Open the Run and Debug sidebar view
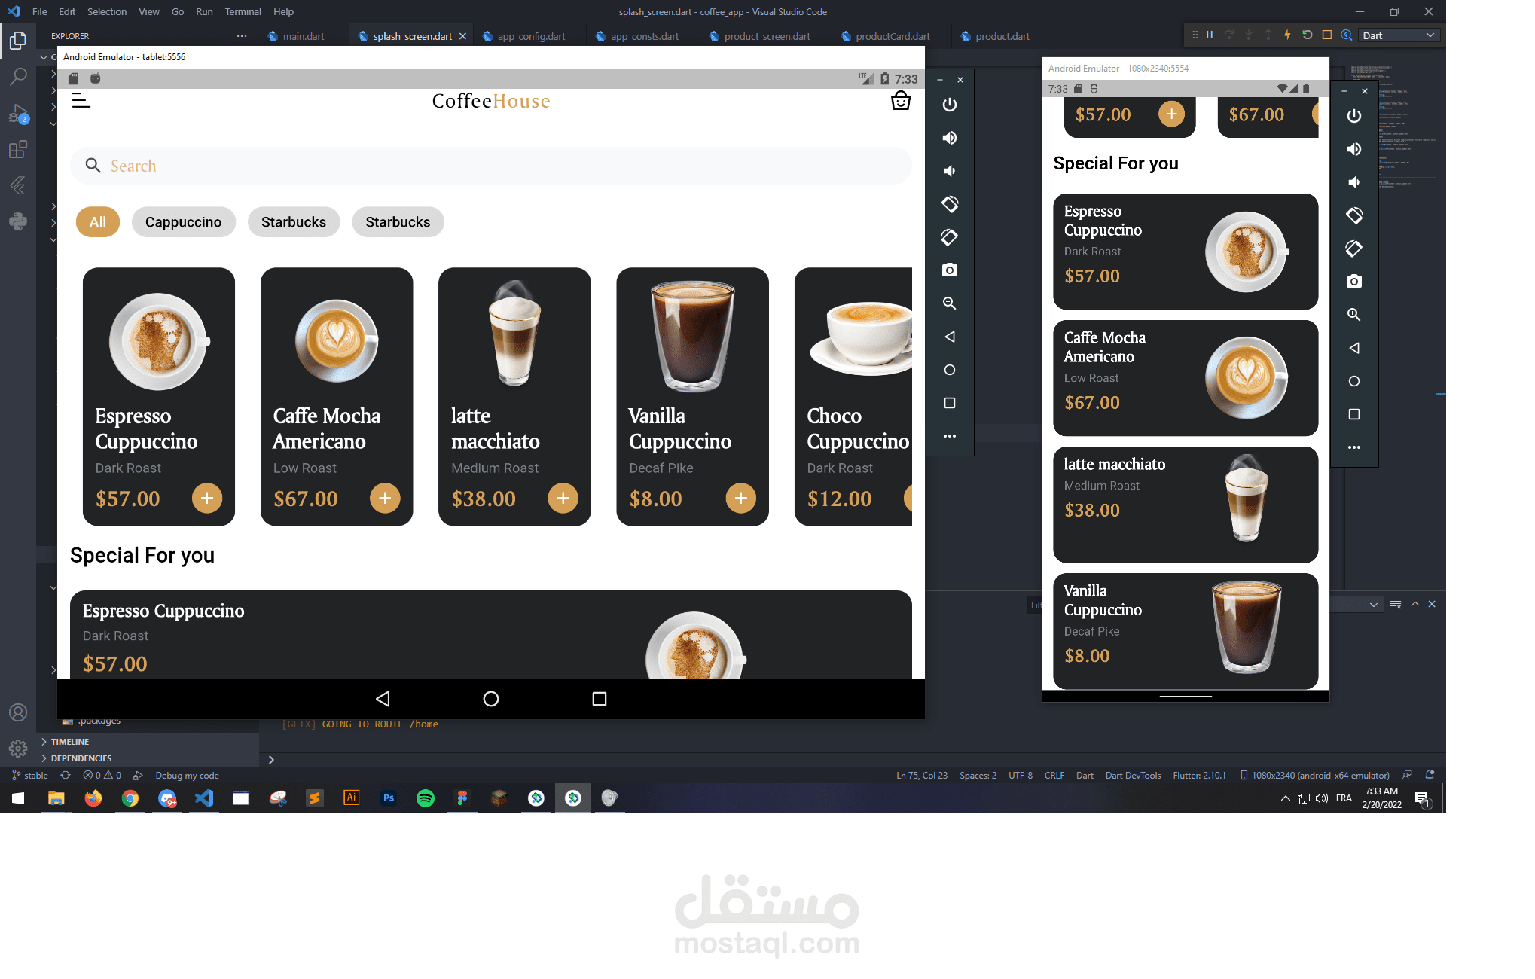The height and width of the screenshot is (979, 1535). (18, 114)
